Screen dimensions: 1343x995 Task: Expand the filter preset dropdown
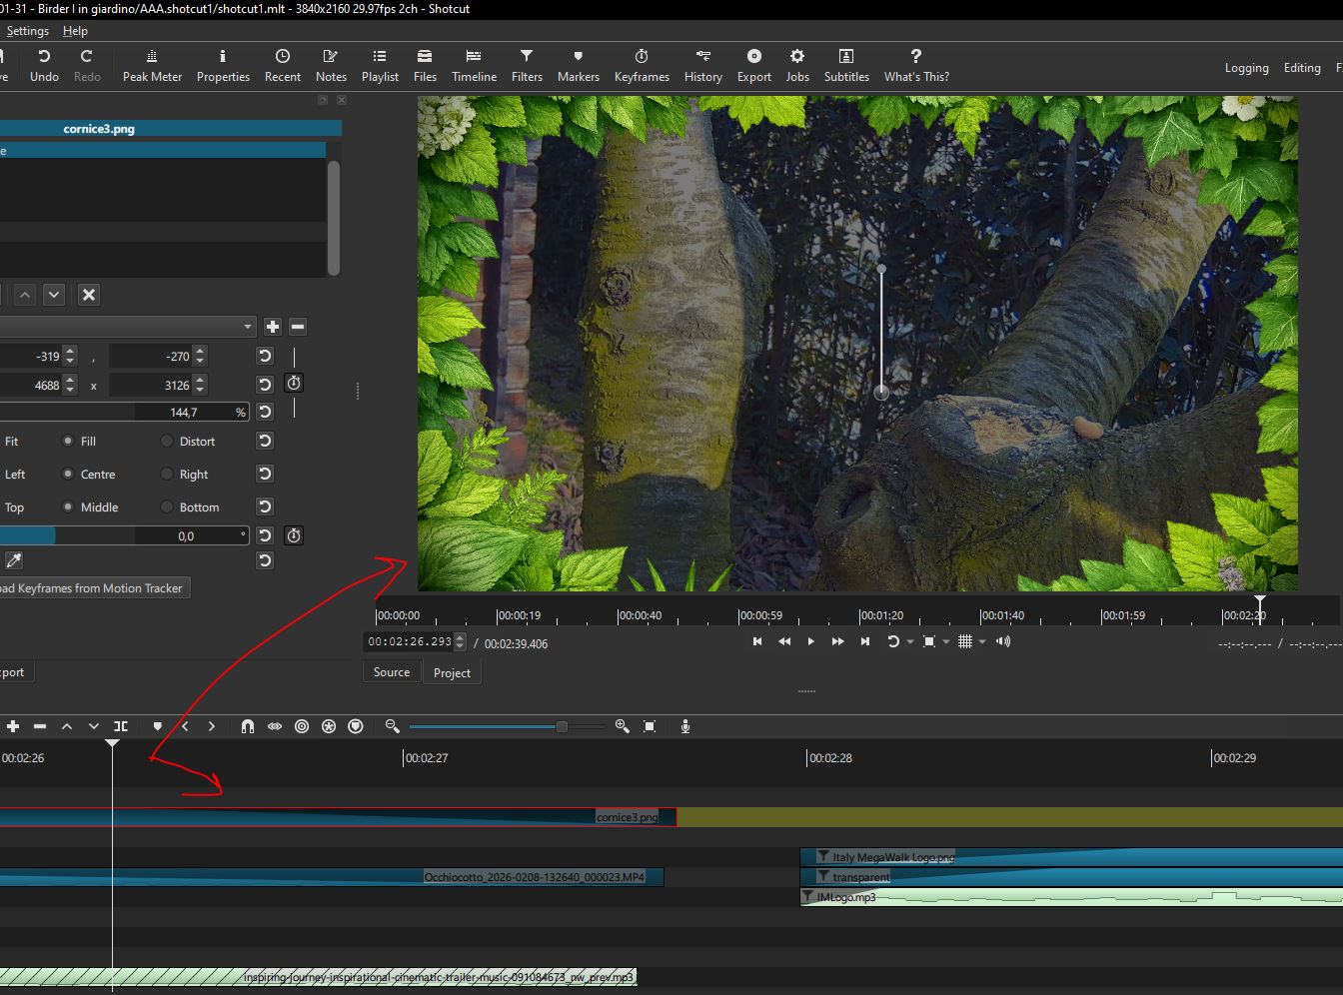(x=247, y=327)
